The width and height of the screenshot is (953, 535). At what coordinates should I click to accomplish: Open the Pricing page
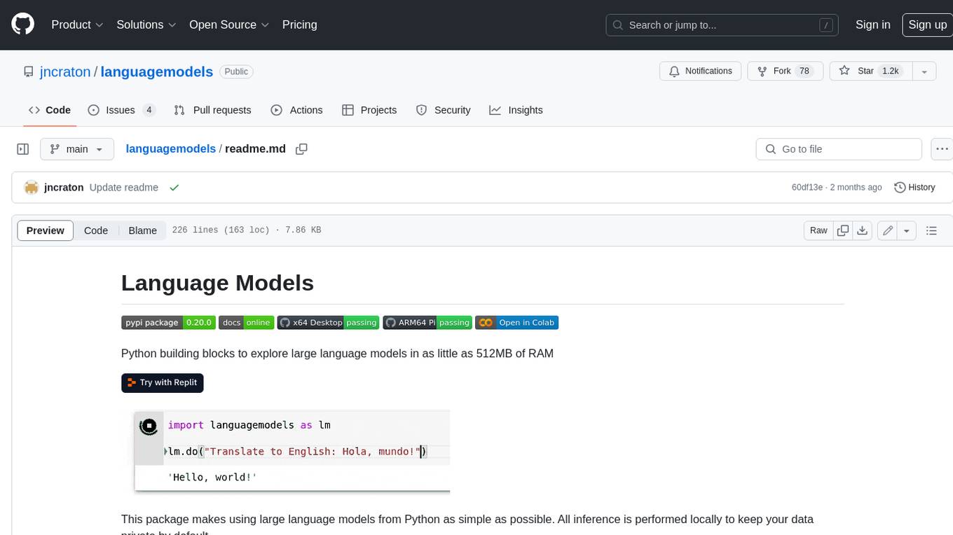(299, 25)
